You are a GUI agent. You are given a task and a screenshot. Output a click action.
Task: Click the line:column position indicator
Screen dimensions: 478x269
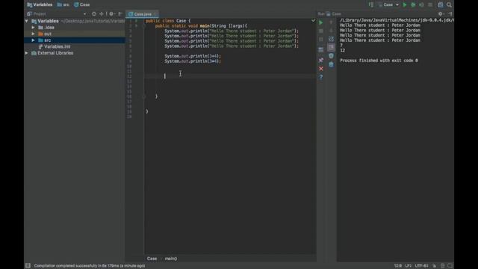tap(398, 266)
